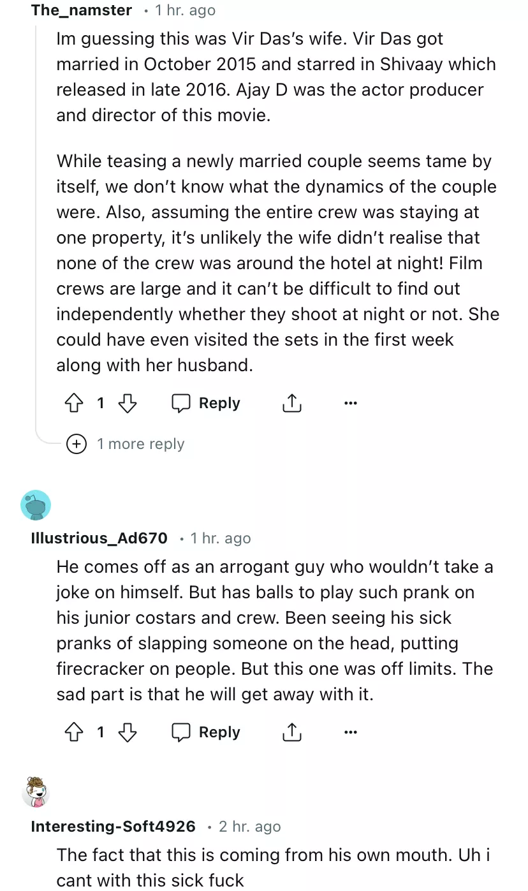The height and width of the screenshot is (891, 528).
Task: Open Illustrious_Ad670's profile username link
Action: pyautogui.click(x=99, y=538)
